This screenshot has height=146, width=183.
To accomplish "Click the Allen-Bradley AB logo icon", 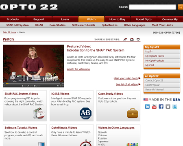I will (x=85, y=114).
